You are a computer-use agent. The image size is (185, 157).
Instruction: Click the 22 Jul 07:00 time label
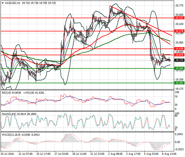pos(26,154)
